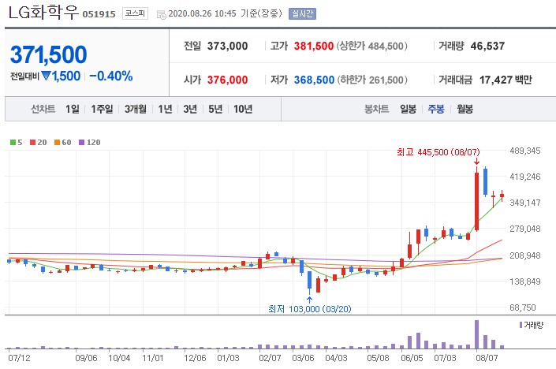
Task: Click the 138,849 y-axis label
Action: (x=525, y=281)
